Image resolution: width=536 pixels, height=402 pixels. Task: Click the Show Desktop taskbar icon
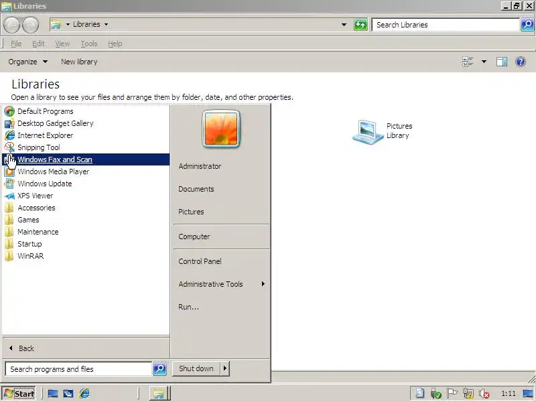point(53,394)
